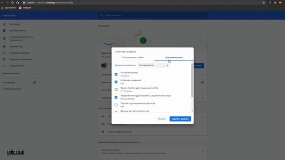This screenshot has width=285, height=160.
Task: Open Временной диапазон dropdown Последний час
Action: [x=153, y=65]
